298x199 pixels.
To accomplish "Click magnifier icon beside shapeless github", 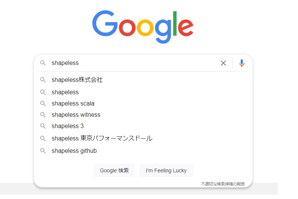I will click(43, 151).
